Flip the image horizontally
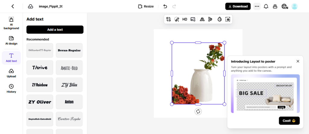Screen dimensions: 309x134 [202, 19]
